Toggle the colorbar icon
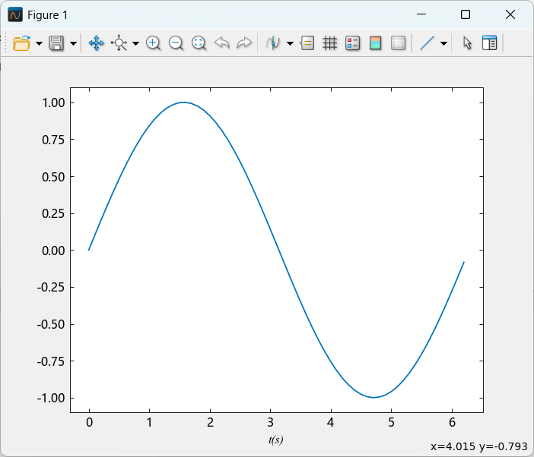 pos(375,43)
